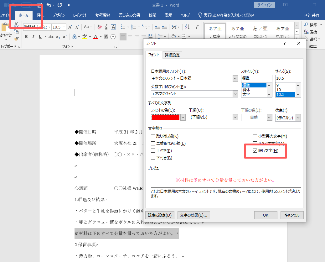Uncheck the 隠し文字 checkbox
The height and width of the screenshot is (262, 325).
click(x=255, y=151)
